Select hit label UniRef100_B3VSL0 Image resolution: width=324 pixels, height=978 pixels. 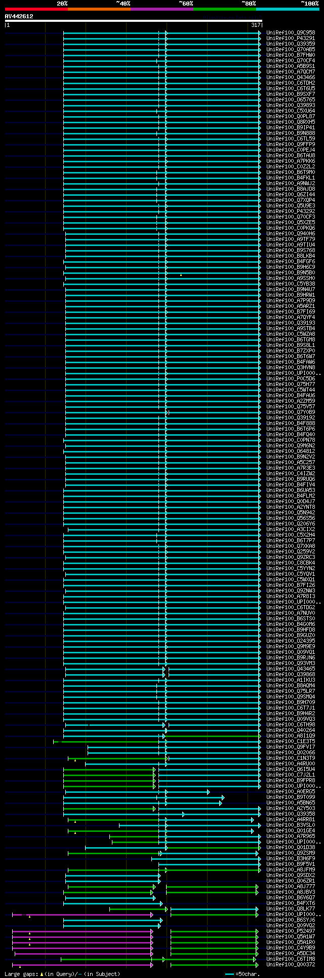pyautogui.click(x=291, y=825)
